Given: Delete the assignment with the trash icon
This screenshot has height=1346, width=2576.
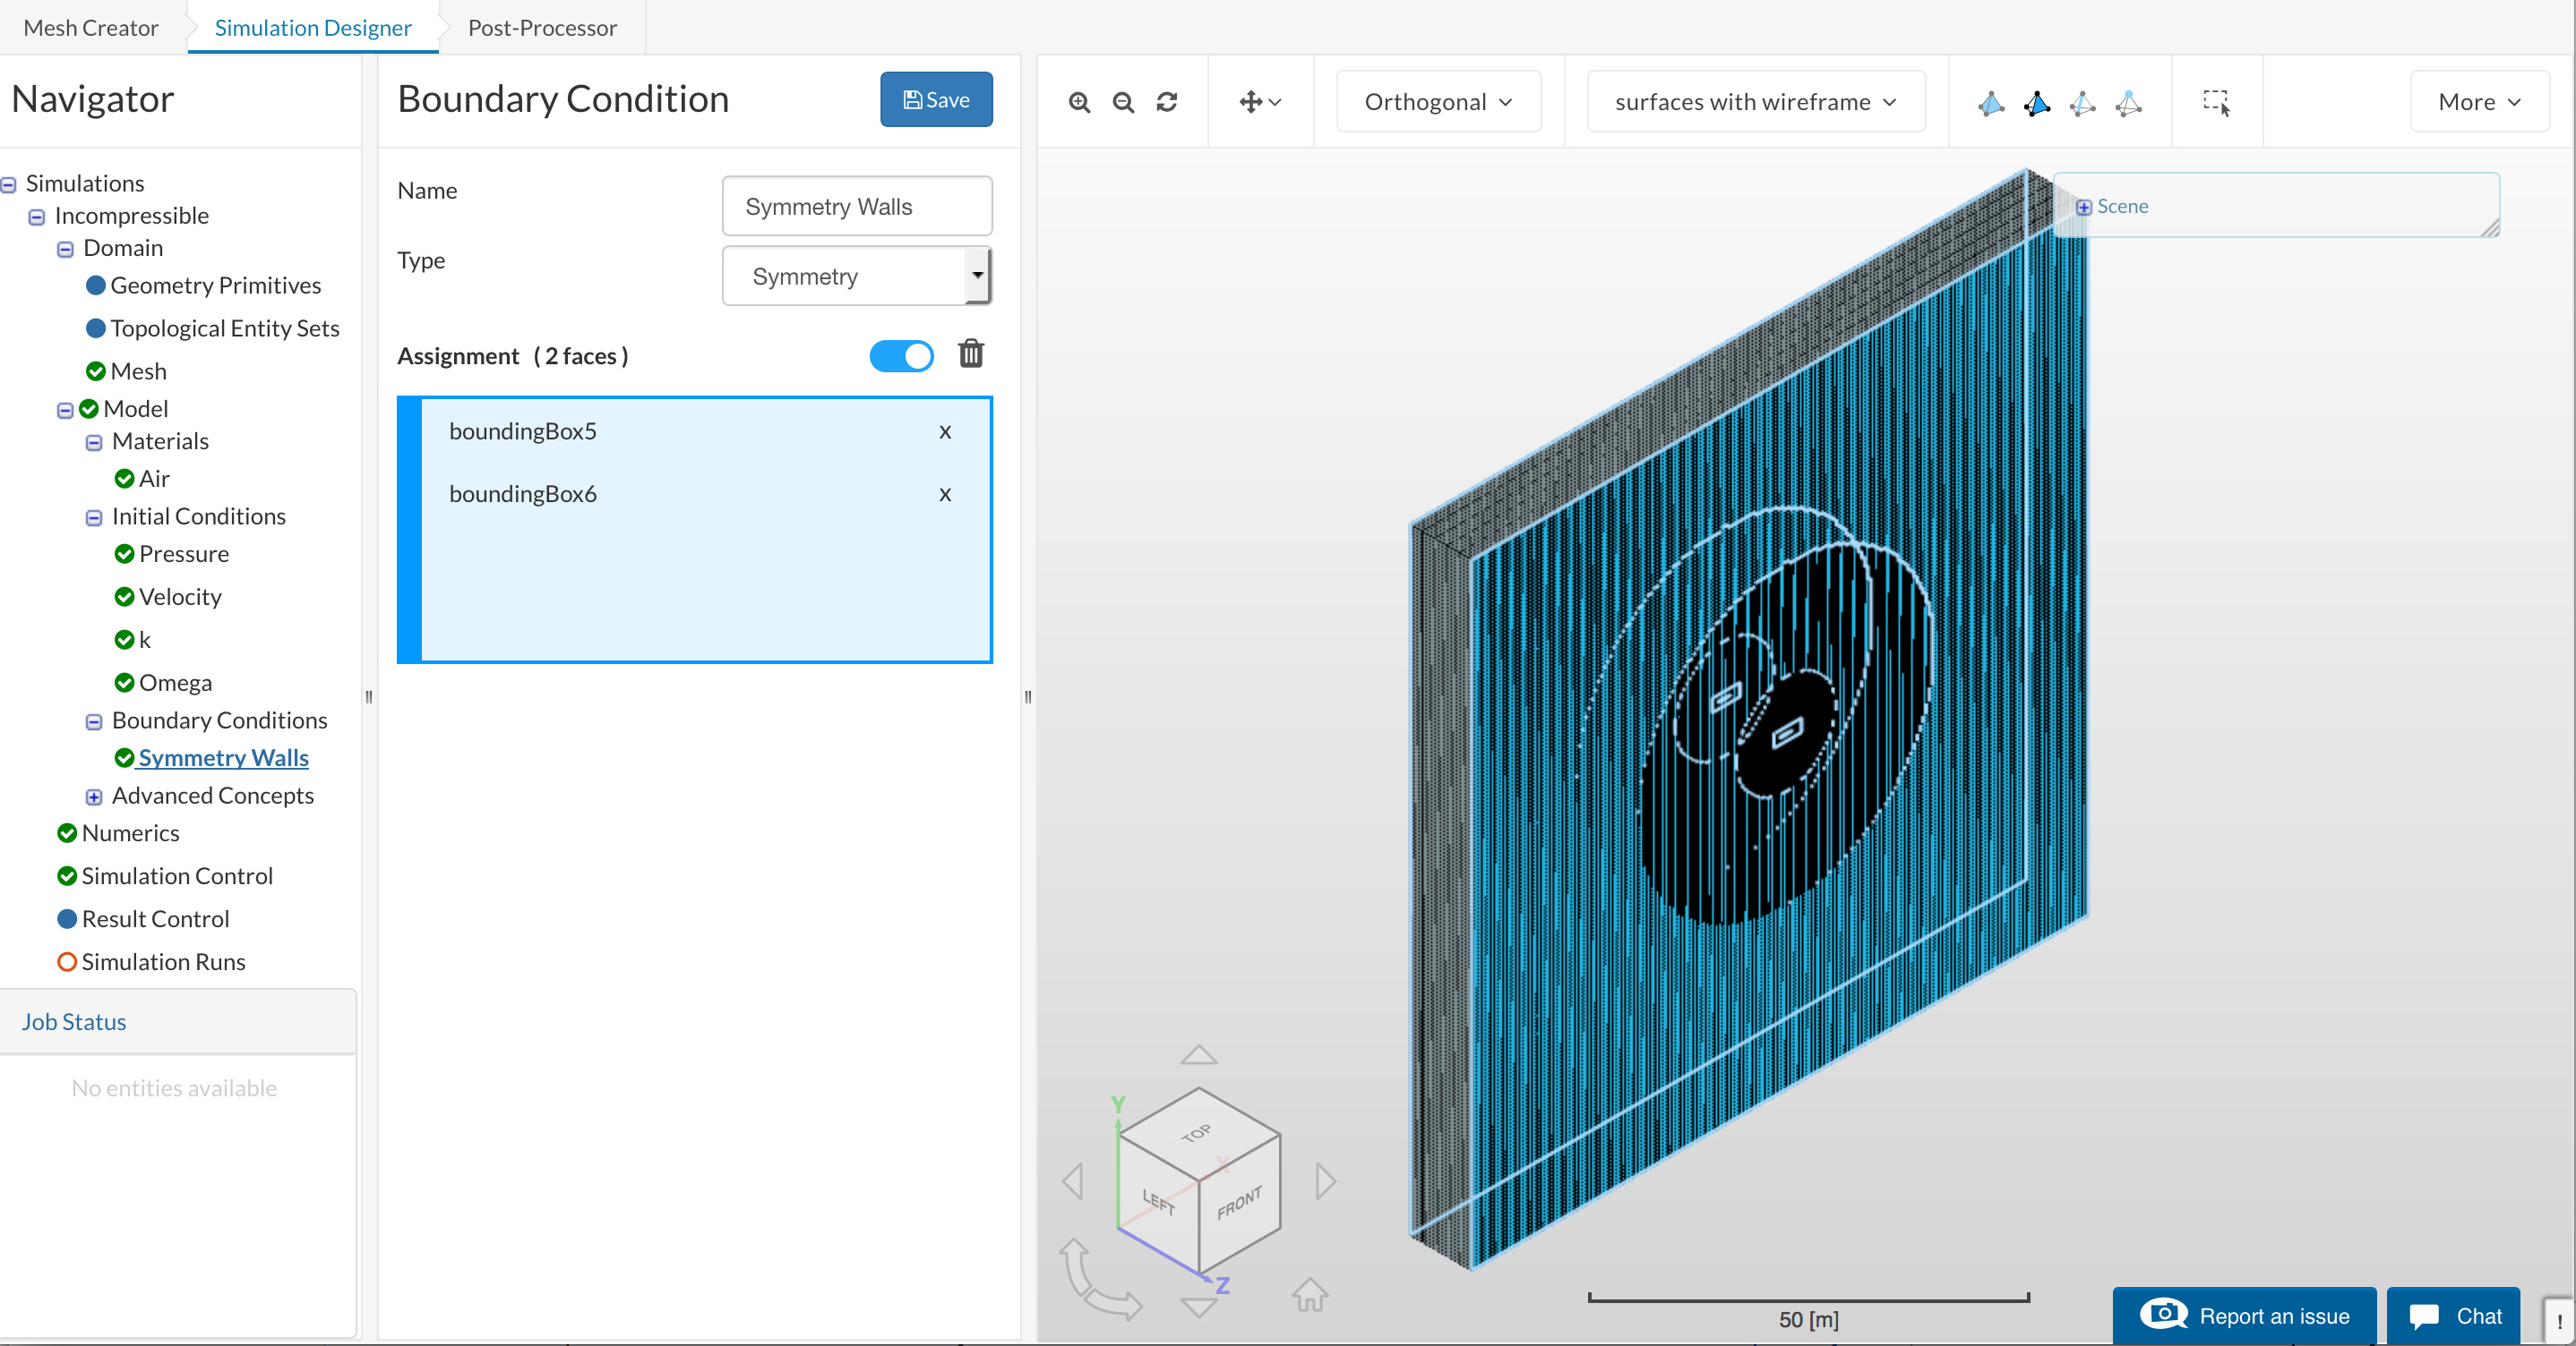Looking at the screenshot, I should (x=970, y=354).
